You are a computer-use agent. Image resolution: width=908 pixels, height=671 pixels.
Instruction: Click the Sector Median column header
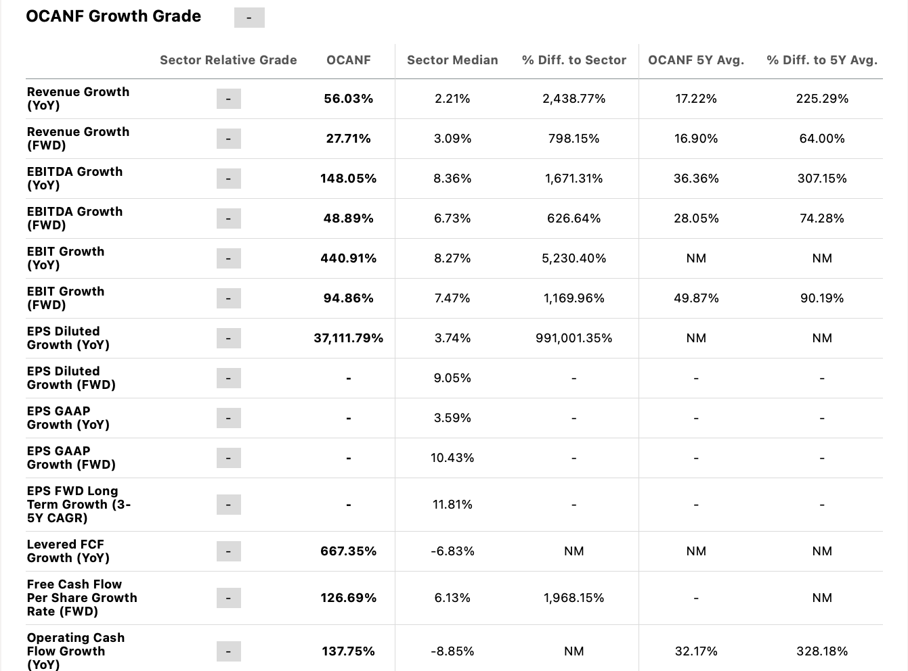pos(452,60)
